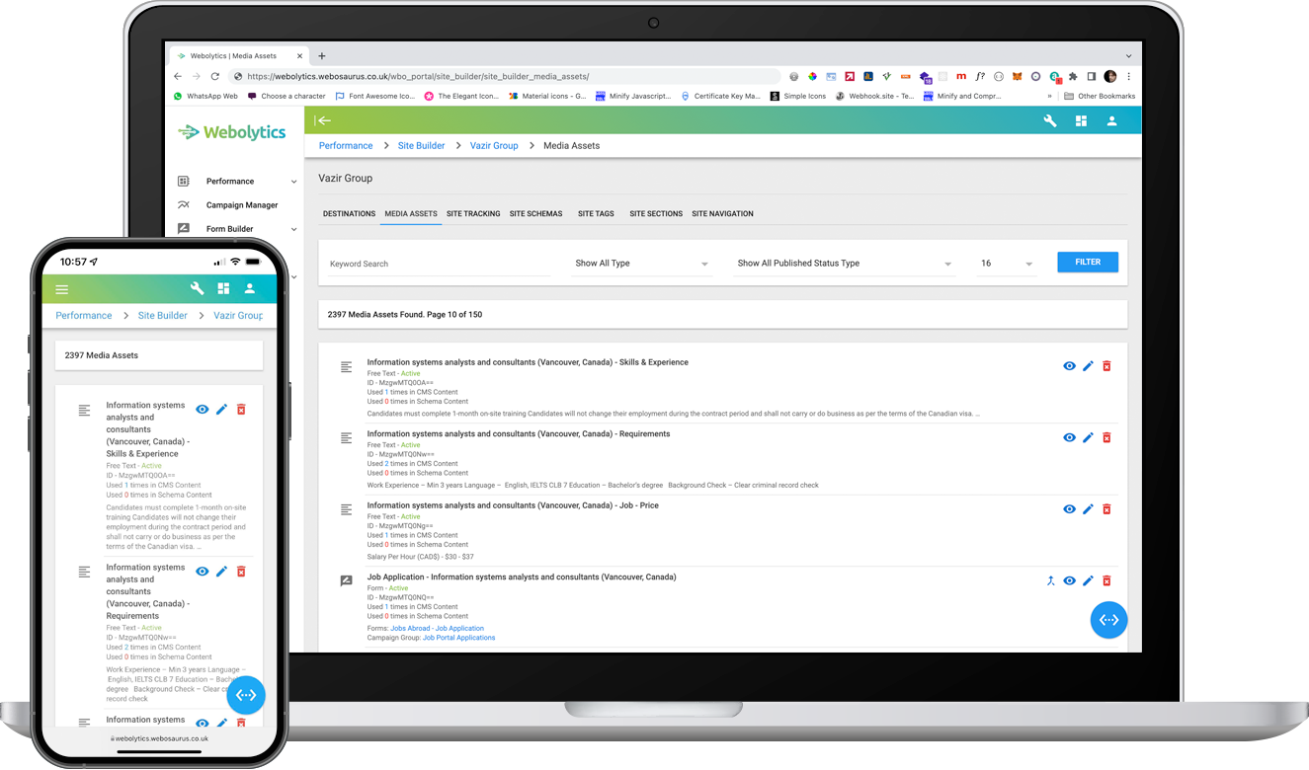Toggle visibility of Requirements asset on phone
The height and width of the screenshot is (770, 1309).
pos(202,572)
